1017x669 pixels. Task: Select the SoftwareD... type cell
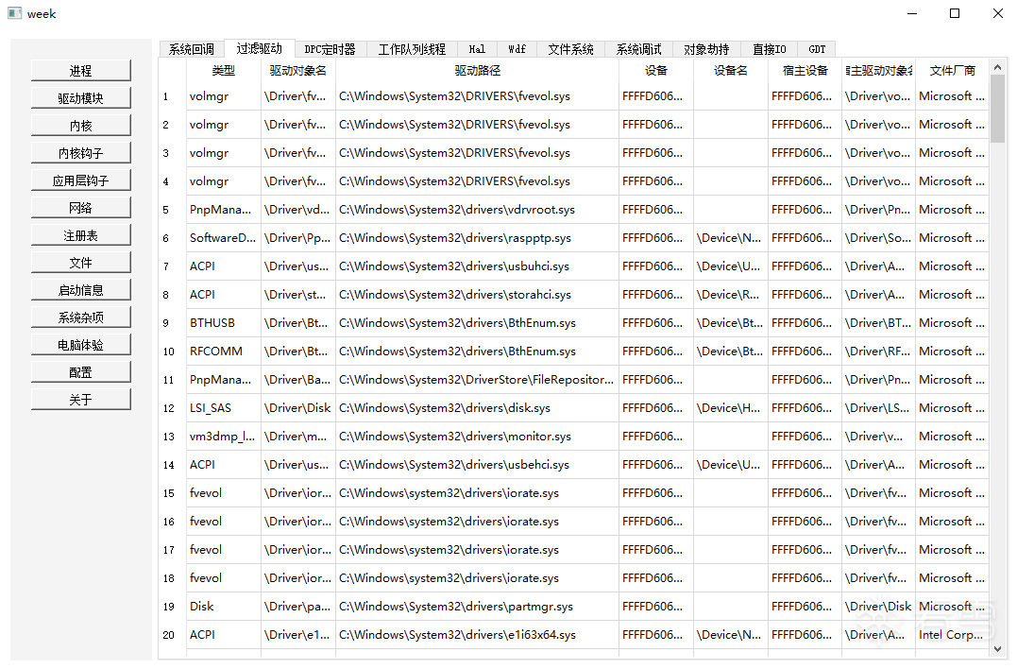click(223, 238)
